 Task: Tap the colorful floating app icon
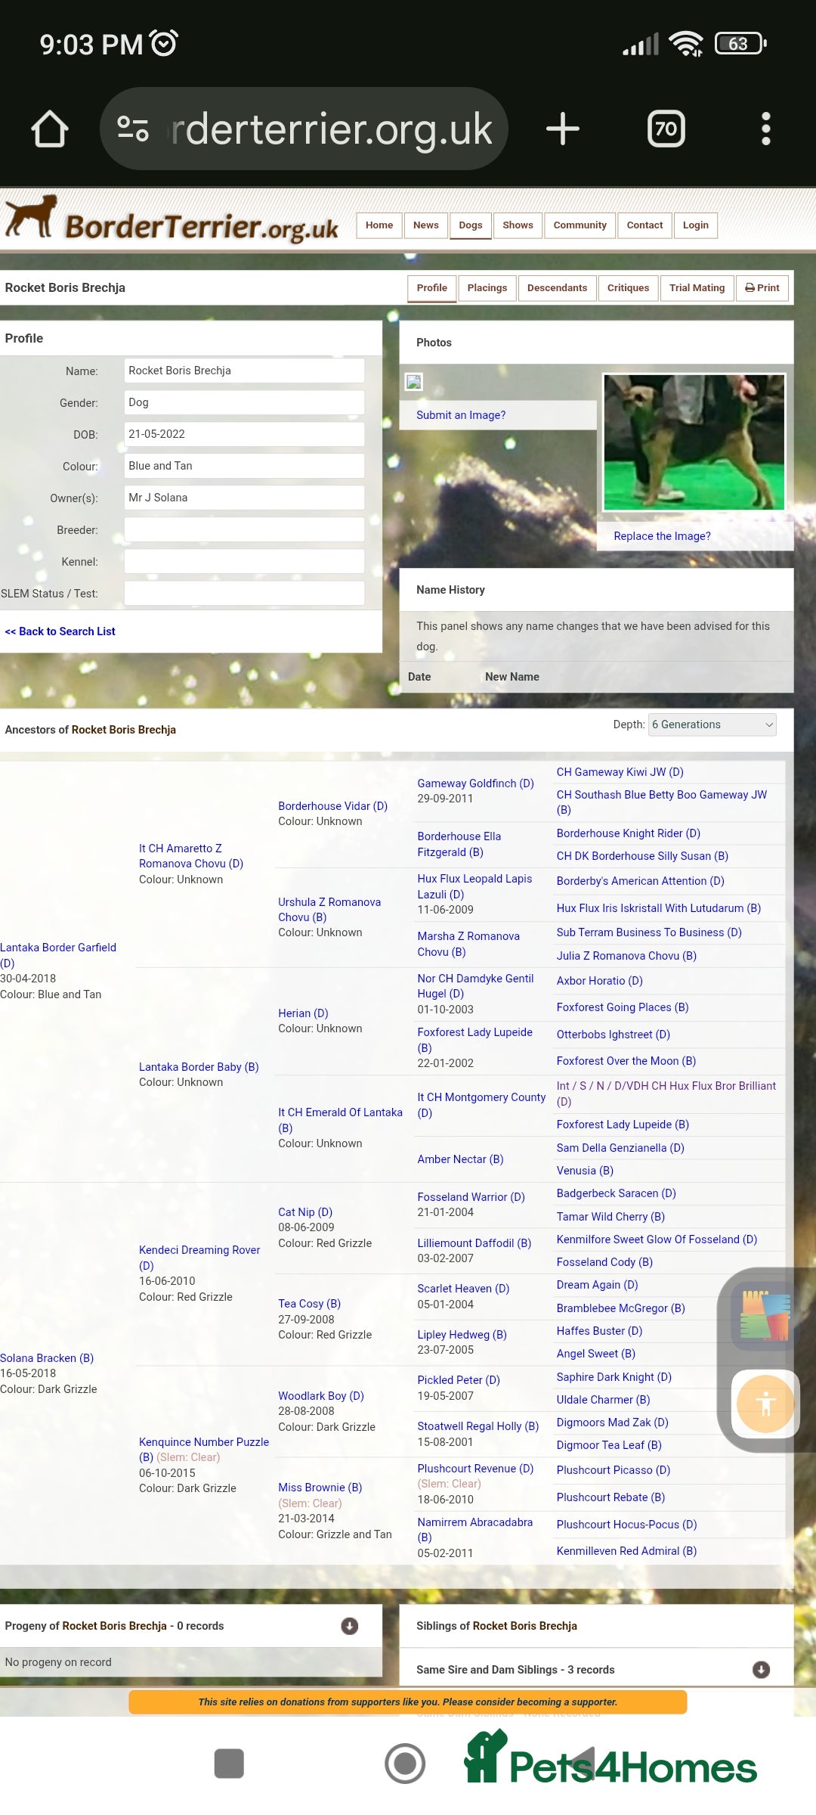765,1316
